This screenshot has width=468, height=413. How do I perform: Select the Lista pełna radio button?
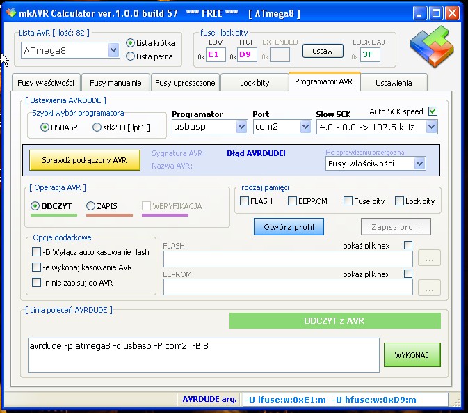(130, 56)
